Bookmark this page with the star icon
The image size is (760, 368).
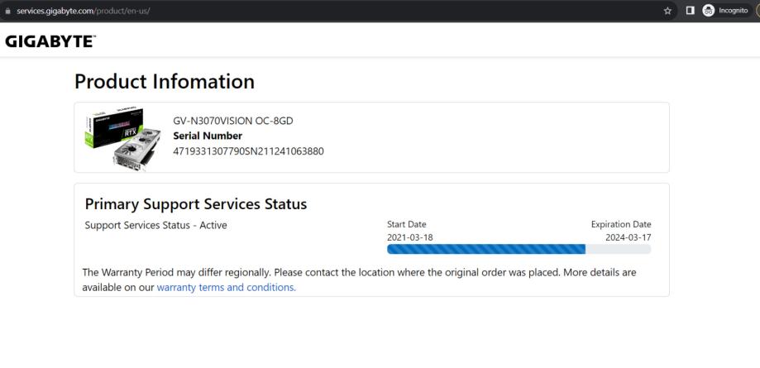click(x=667, y=10)
